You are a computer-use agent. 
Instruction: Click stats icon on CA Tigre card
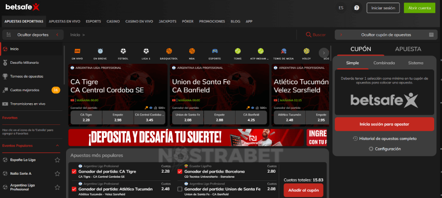click(x=155, y=108)
